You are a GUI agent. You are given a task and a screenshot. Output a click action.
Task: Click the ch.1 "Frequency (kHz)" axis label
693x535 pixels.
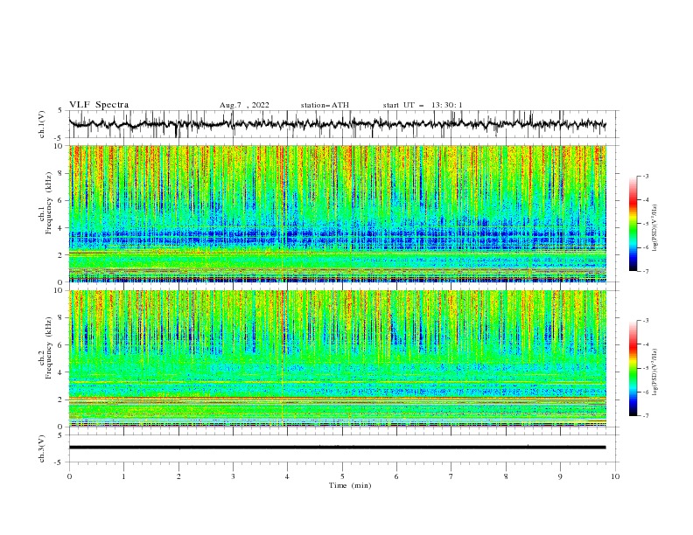click(49, 201)
